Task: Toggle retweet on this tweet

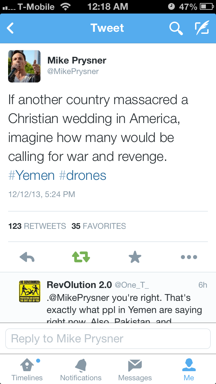Action: tap(81, 257)
